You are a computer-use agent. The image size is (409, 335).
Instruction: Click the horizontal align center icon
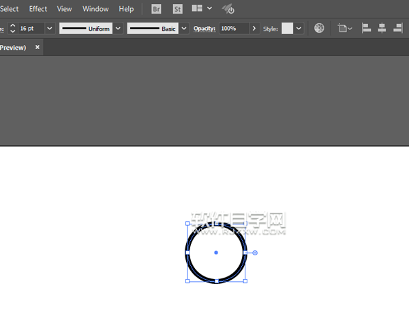pyautogui.click(x=382, y=29)
